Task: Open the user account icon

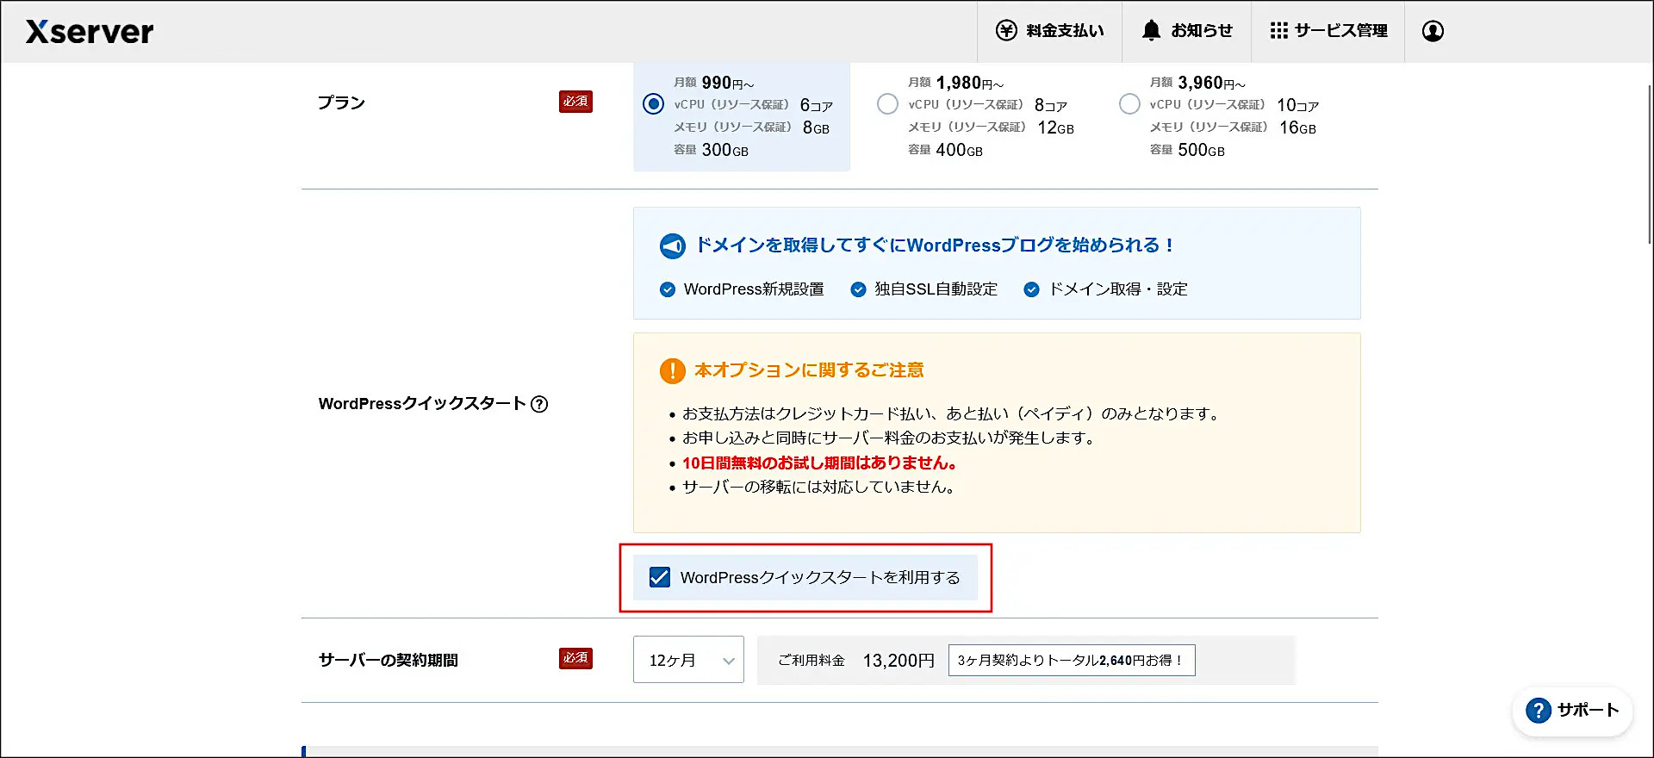Action: pyautogui.click(x=1433, y=31)
